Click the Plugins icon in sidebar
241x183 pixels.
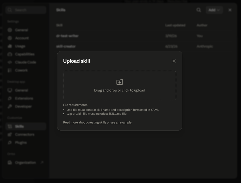click(10, 143)
